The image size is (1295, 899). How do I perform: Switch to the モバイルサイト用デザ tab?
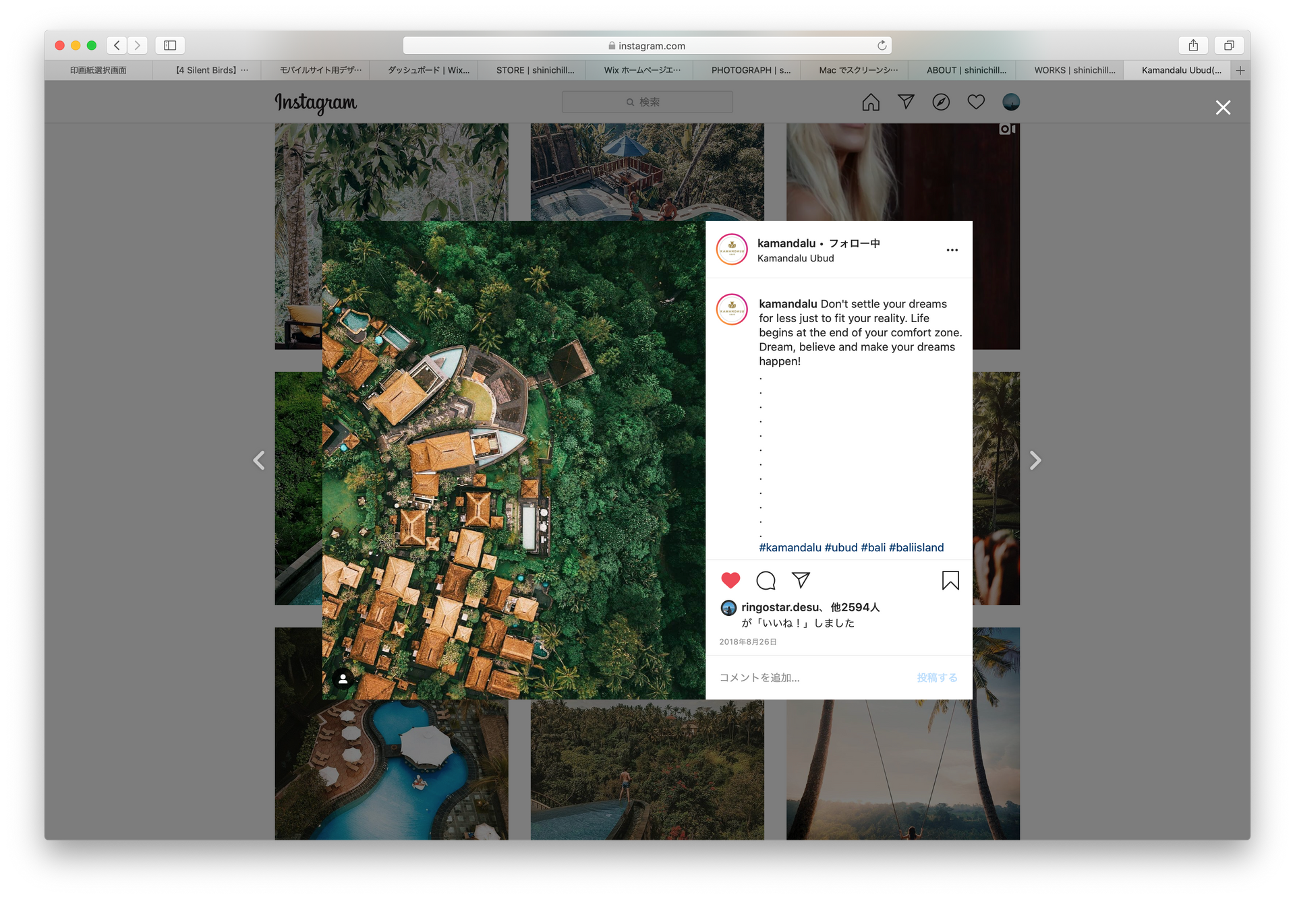coord(316,70)
